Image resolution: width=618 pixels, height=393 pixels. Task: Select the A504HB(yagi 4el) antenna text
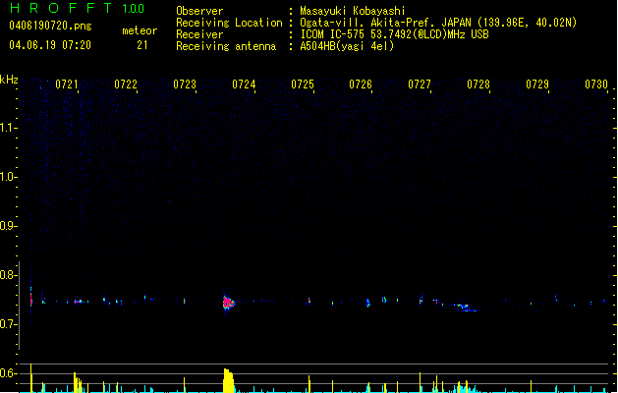[x=347, y=46]
